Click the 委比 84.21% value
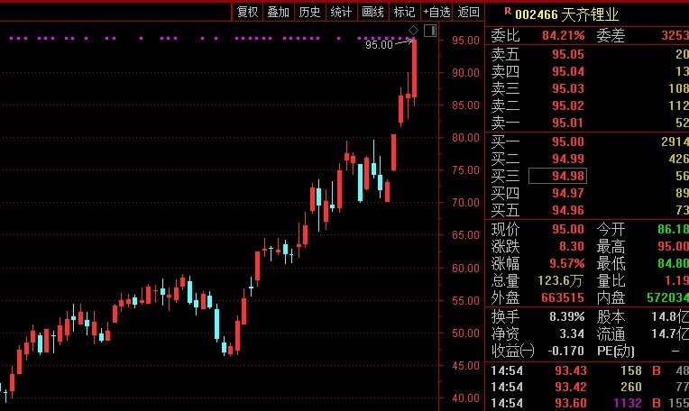Image resolution: width=689 pixels, height=411 pixels. coord(564,35)
